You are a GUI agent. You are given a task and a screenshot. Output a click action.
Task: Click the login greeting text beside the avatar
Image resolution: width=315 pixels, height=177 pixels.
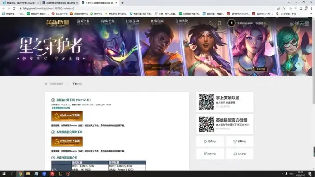(252, 23)
